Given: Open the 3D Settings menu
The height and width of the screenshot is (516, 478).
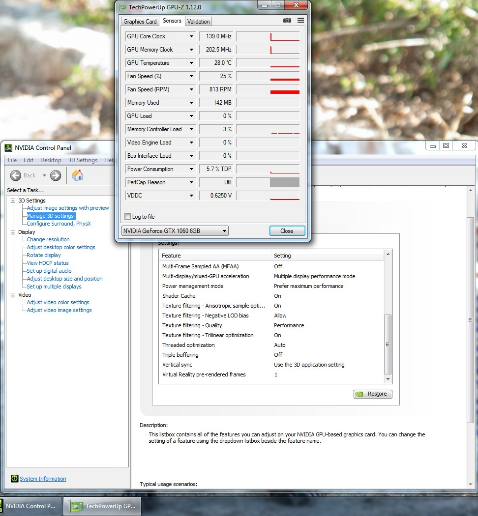Looking at the screenshot, I should tap(83, 160).
